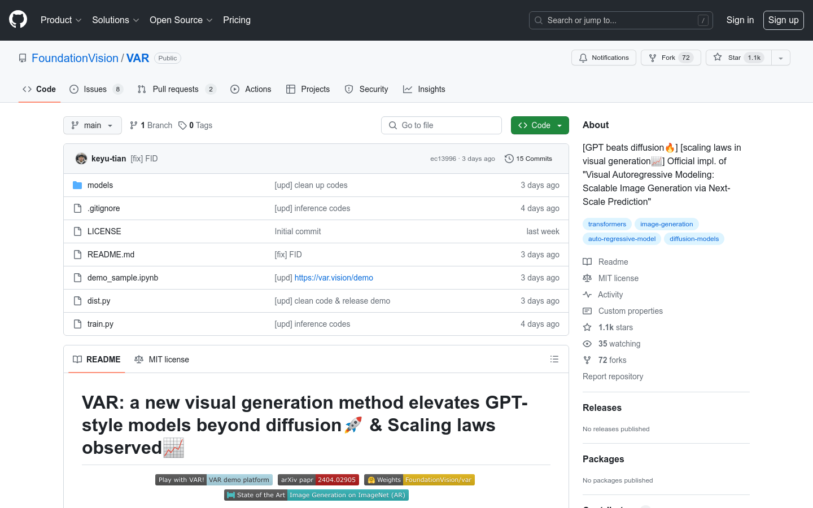The height and width of the screenshot is (508, 813).
Task: Click the Weights FoundationVision/var badge
Action: pyautogui.click(x=419, y=480)
